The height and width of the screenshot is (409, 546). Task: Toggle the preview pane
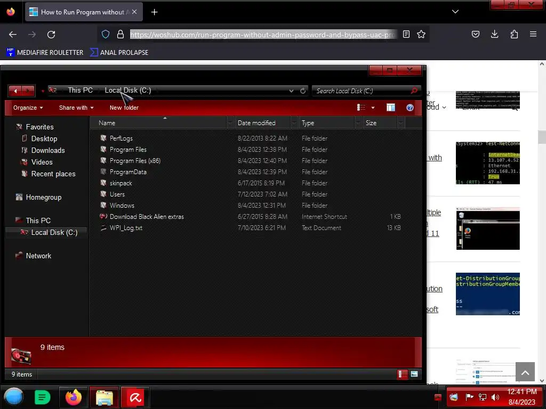coord(391,108)
